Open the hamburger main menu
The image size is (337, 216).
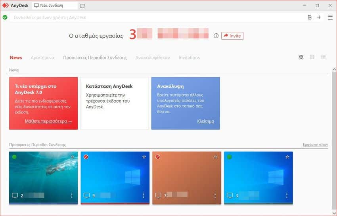click(x=330, y=17)
